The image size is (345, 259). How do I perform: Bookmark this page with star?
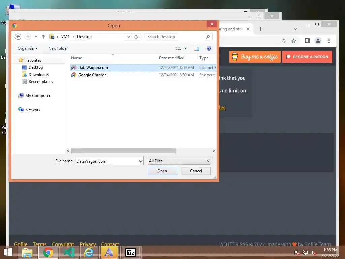pyautogui.click(x=294, y=41)
